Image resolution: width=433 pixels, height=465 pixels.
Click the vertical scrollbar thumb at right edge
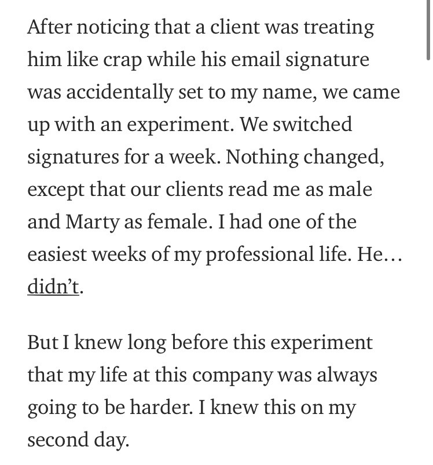click(428, 29)
